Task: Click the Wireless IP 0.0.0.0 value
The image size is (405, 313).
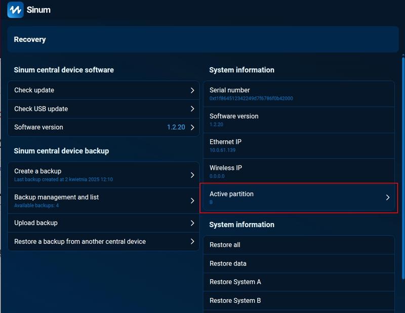Action: 217,176
